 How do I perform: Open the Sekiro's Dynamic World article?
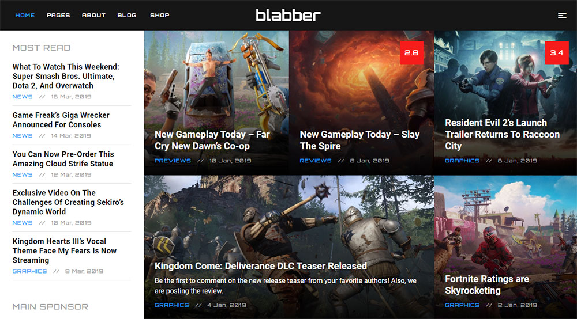pos(68,202)
